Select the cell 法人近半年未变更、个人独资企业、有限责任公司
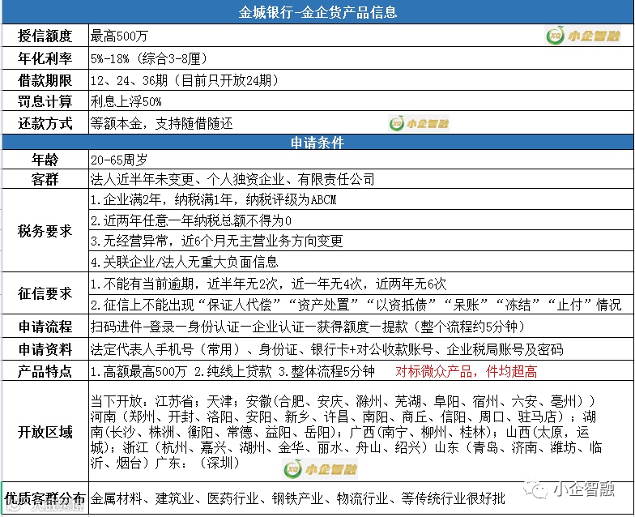Image resolution: width=635 pixels, height=517 pixels. (361, 178)
